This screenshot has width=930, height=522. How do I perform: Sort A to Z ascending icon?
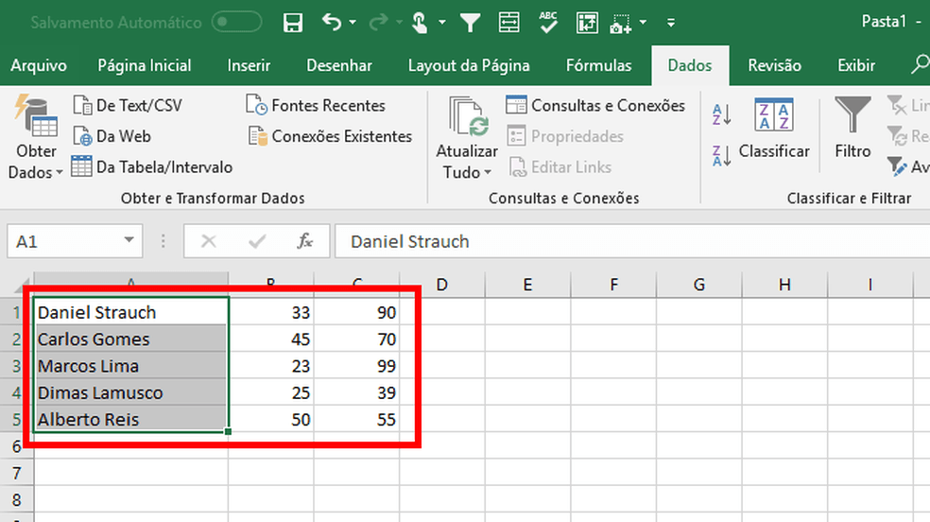pos(721,115)
